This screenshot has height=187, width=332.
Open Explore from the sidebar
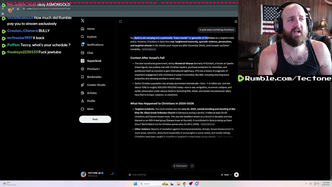(x=89, y=37)
